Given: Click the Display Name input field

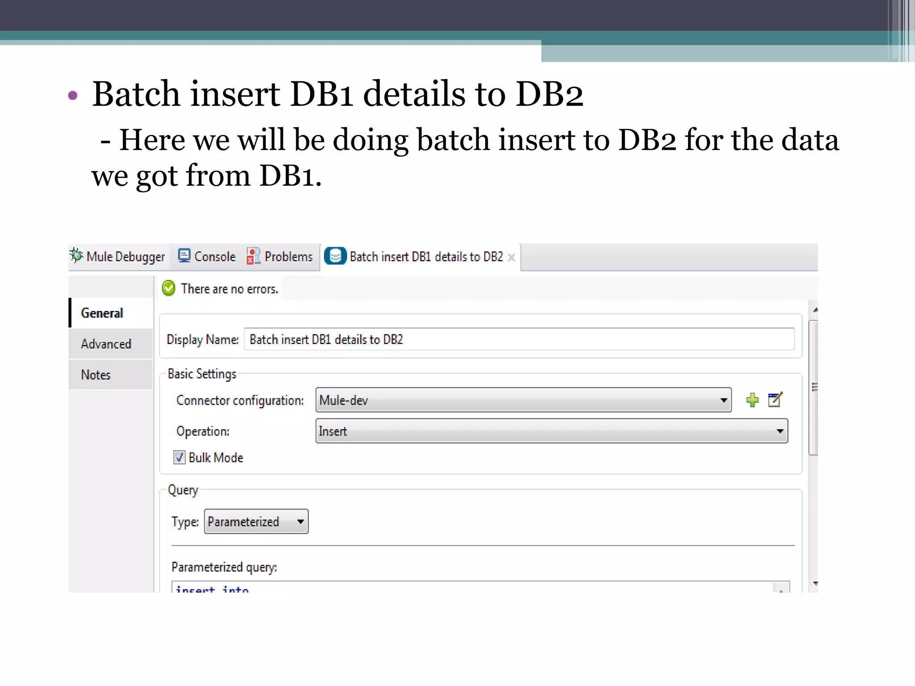Looking at the screenshot, I should pos(518,339).
